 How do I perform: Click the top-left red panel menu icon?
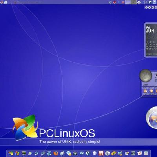[x=2, y=2]
